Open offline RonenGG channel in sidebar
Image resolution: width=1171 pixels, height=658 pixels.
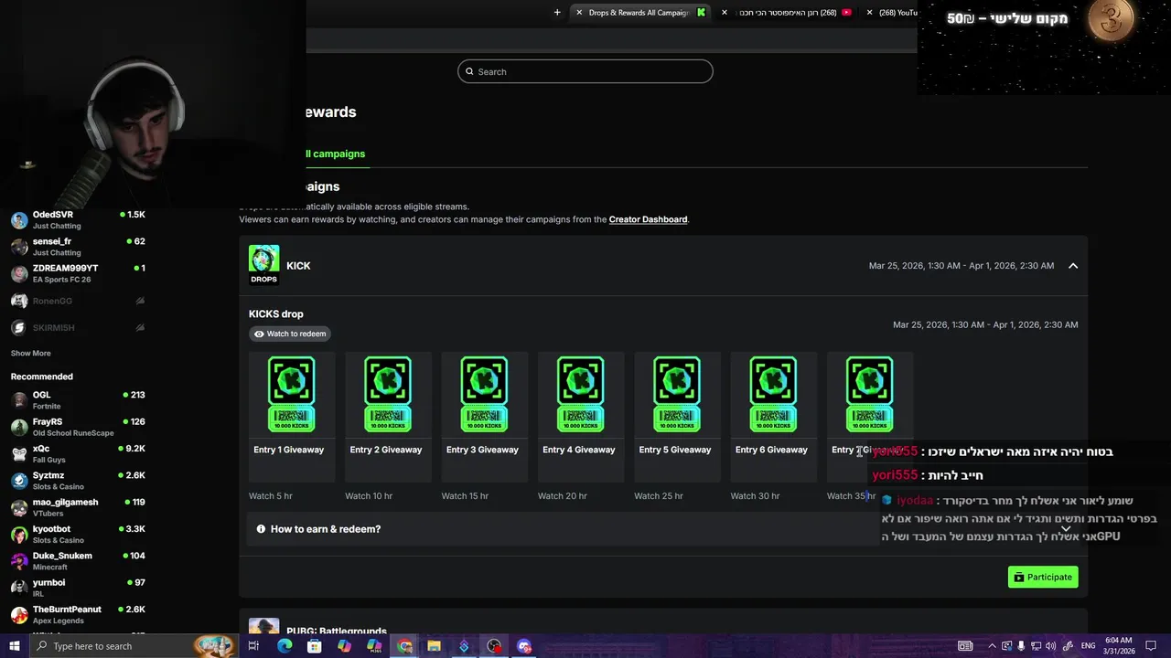[78, 301]
